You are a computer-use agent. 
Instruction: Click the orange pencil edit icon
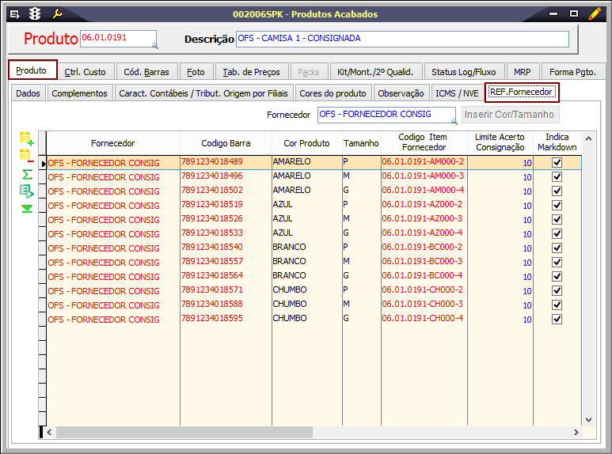tap(595, 13)
